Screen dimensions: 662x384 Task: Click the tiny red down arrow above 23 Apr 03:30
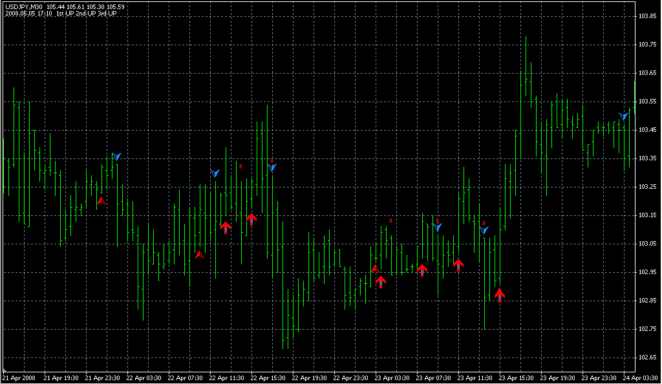(x=391, y=220)
